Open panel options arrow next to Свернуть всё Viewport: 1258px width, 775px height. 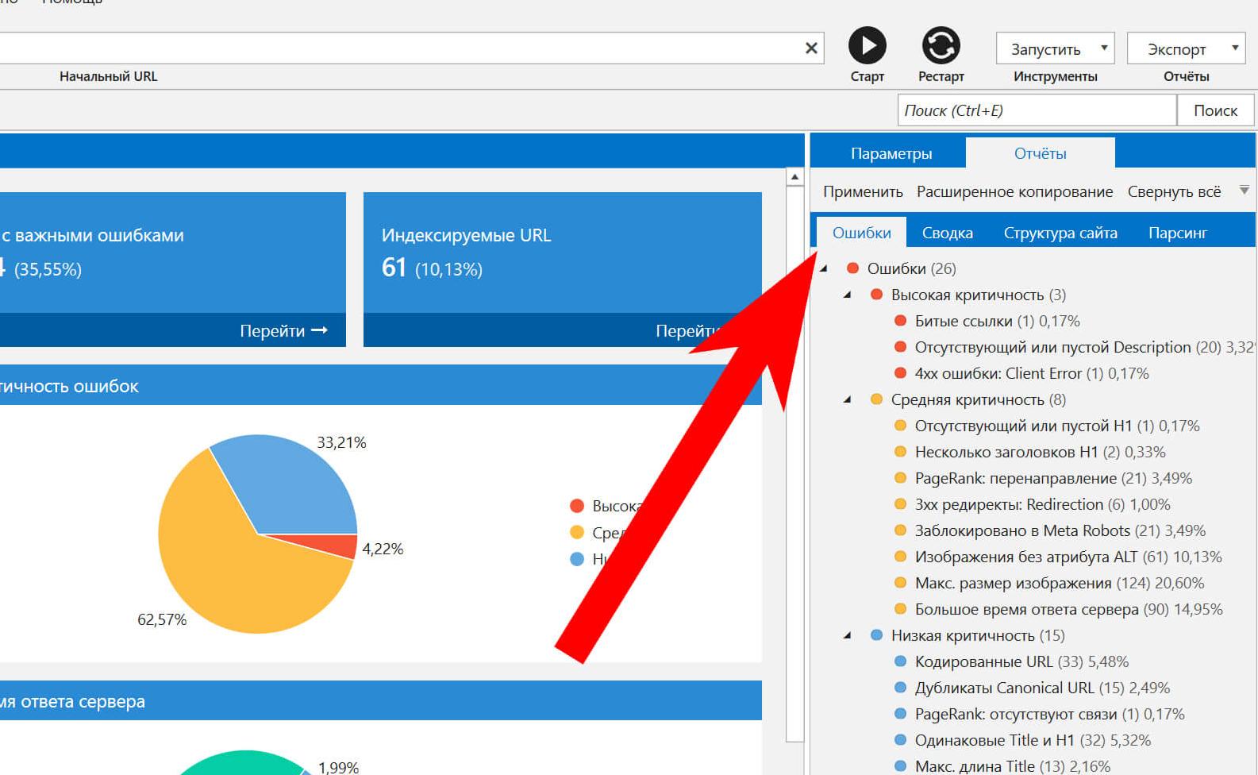point(1244,191)
